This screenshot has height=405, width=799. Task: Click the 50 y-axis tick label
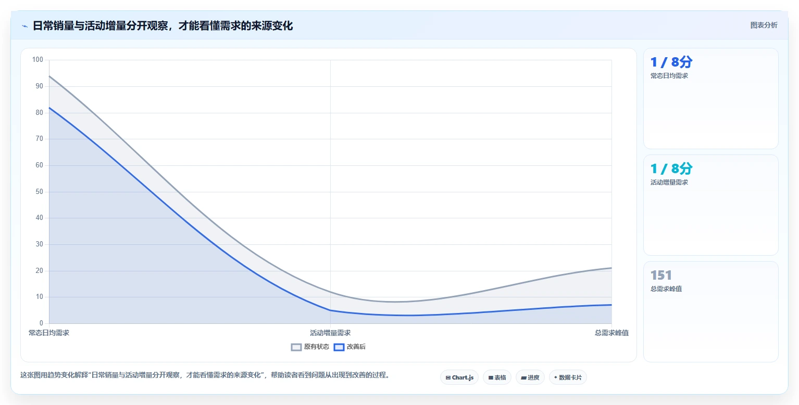click(x=39, y=192)
